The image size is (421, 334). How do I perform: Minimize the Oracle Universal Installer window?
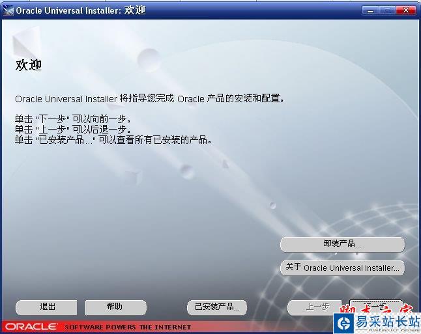(370, 10)
